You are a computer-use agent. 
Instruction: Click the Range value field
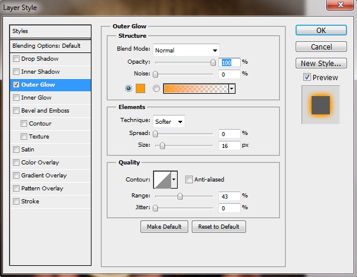[x=230, y=196]
